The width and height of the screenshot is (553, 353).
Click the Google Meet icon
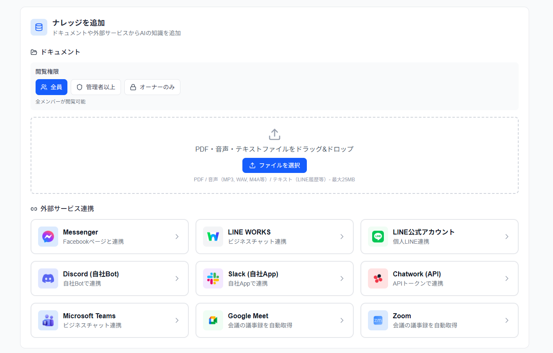tap(213, 320)
